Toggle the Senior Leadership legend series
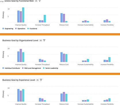Screen dimensions: 120x105 click(51, 68)
